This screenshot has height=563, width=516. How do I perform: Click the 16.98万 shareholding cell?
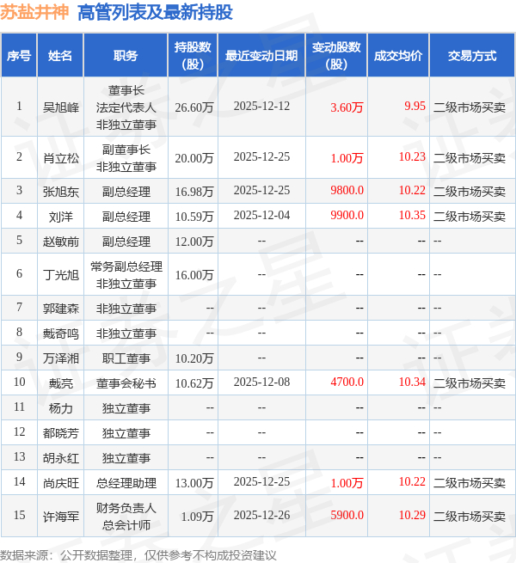tap(194, 192)
